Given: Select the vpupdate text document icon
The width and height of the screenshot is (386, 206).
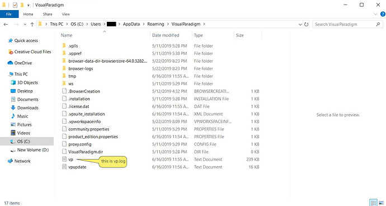Looking at the screenshot, I should (64, 167).
